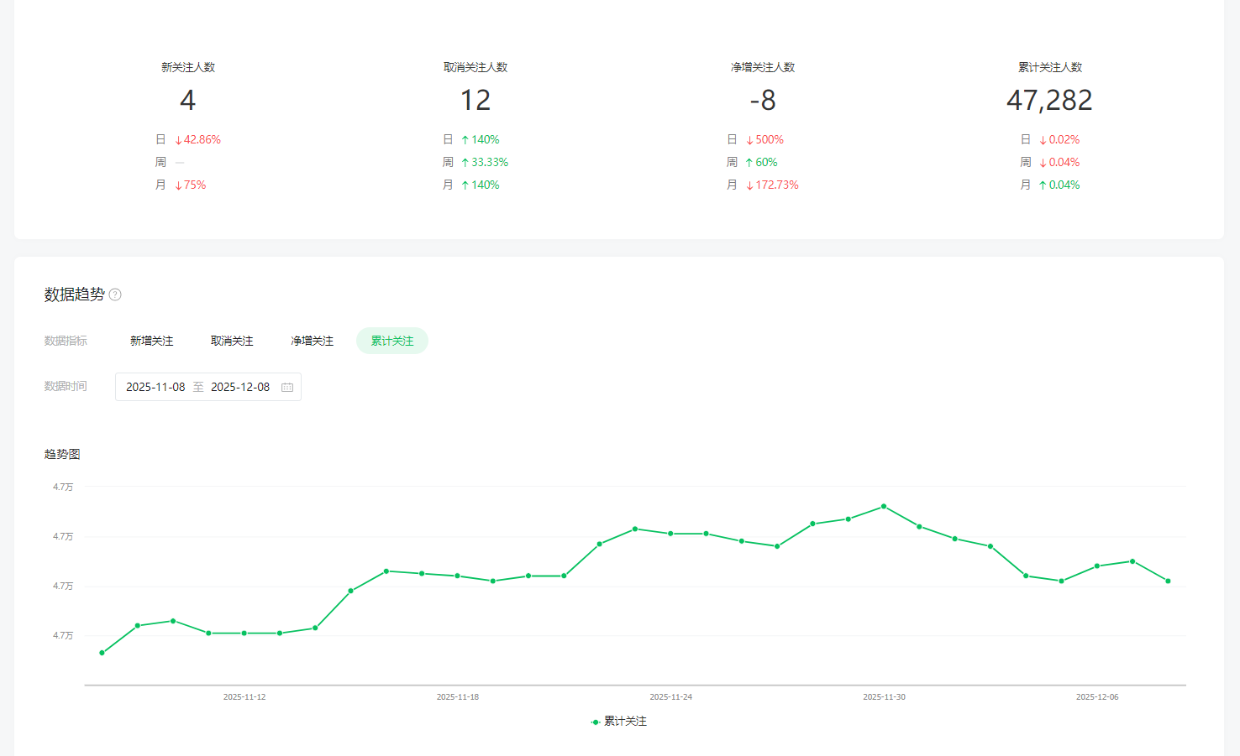Click the peak data point at 2025-11-30
The width and height of the screenshot is (1240, 756).
tap(884, 506)
